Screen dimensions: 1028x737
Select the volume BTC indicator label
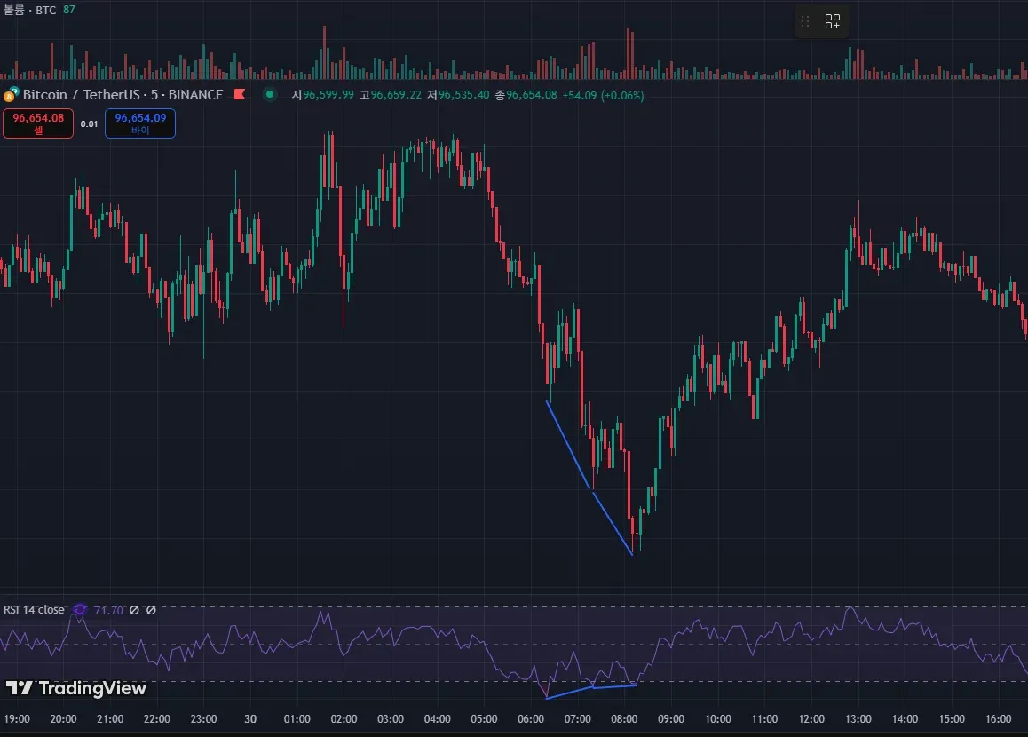coord(30,8)
